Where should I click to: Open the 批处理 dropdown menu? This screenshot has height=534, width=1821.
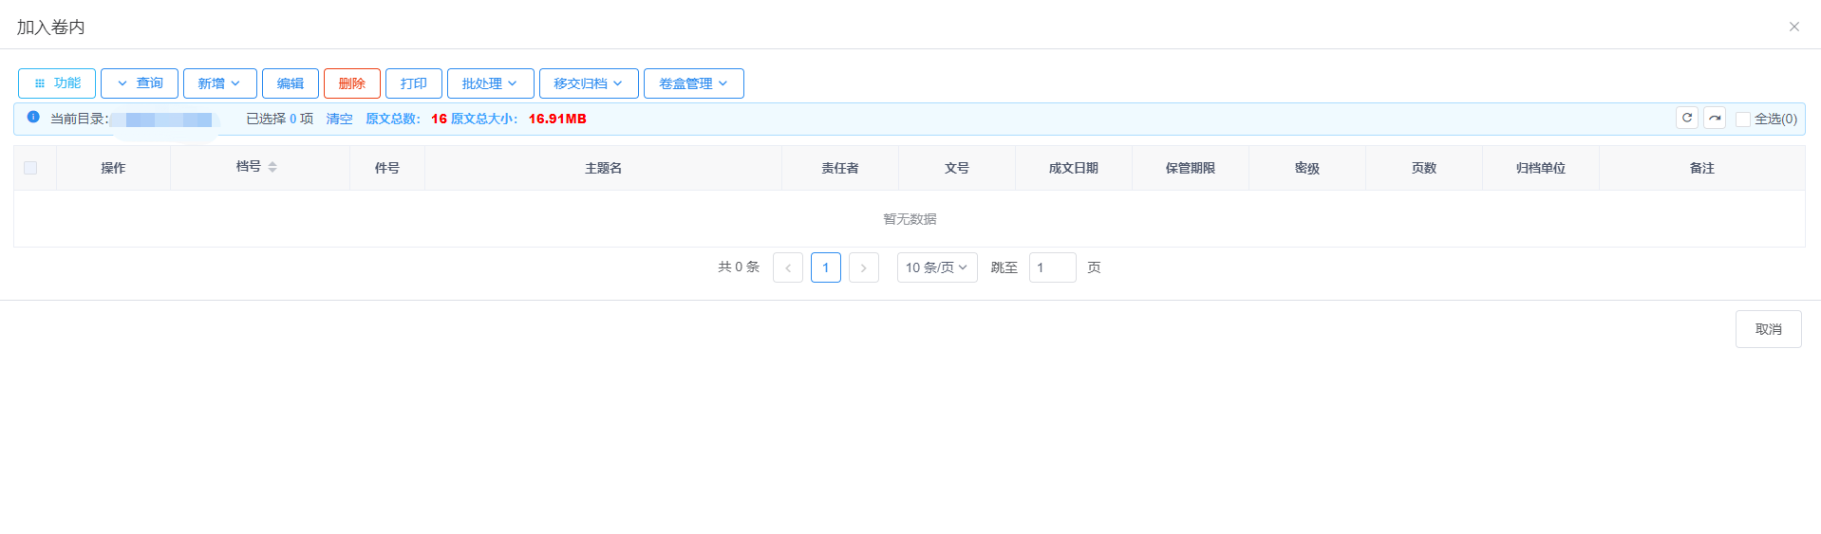[x=490, y=83]
